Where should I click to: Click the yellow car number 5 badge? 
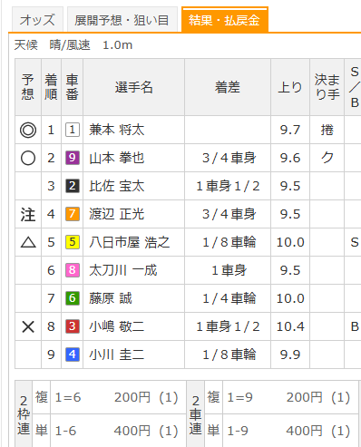pos(73,242)
